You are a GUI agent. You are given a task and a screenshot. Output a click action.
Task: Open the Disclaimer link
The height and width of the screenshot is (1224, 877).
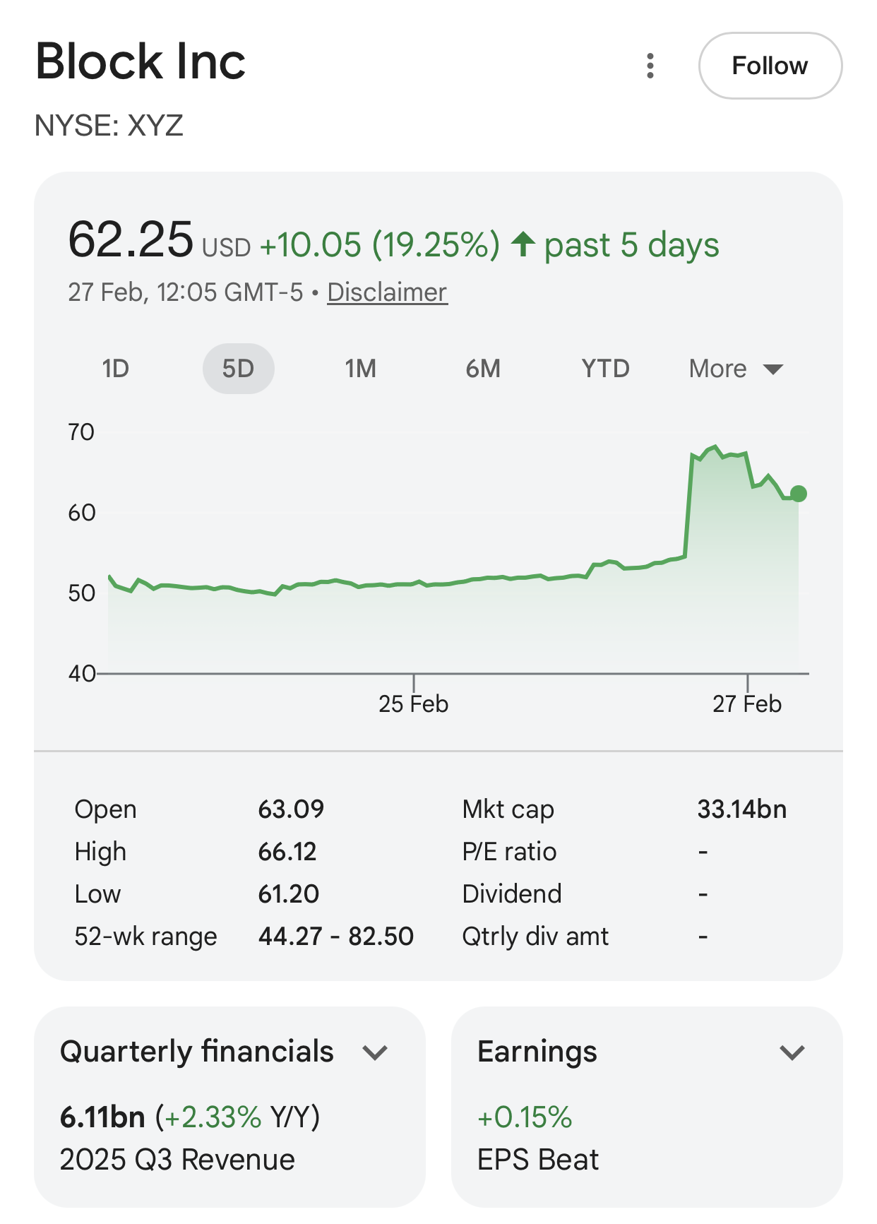point(387,292)
